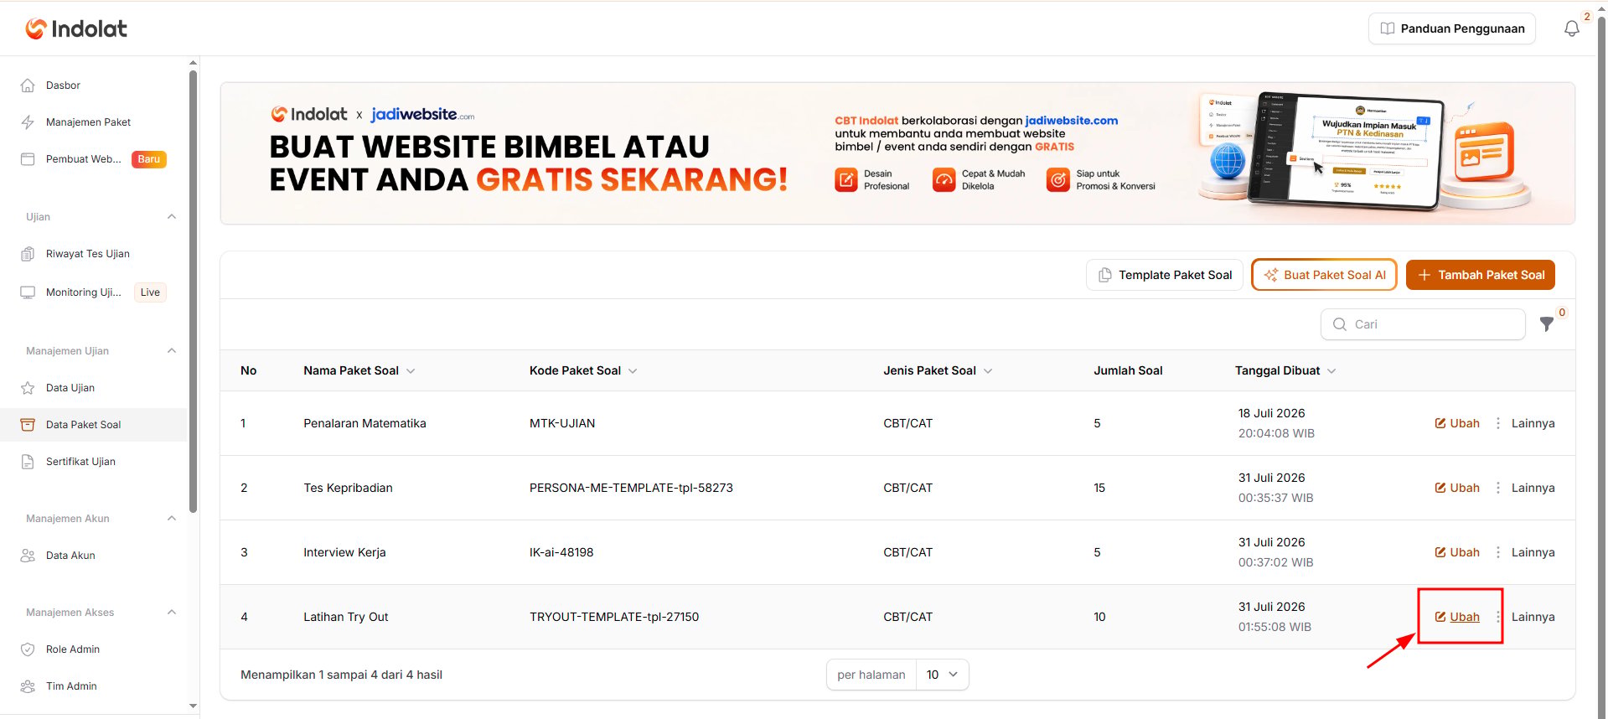Collapse the Manajemen Akses section

click(172, 613)
